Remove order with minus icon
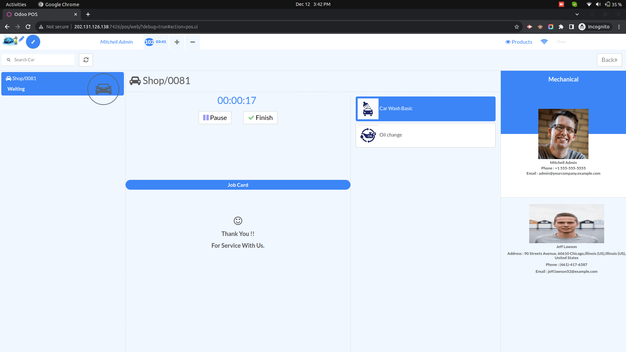The height and width of the screenshot is (352, 626). (192, 42)
